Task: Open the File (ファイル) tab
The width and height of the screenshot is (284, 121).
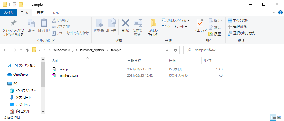Action: point(8,12)
